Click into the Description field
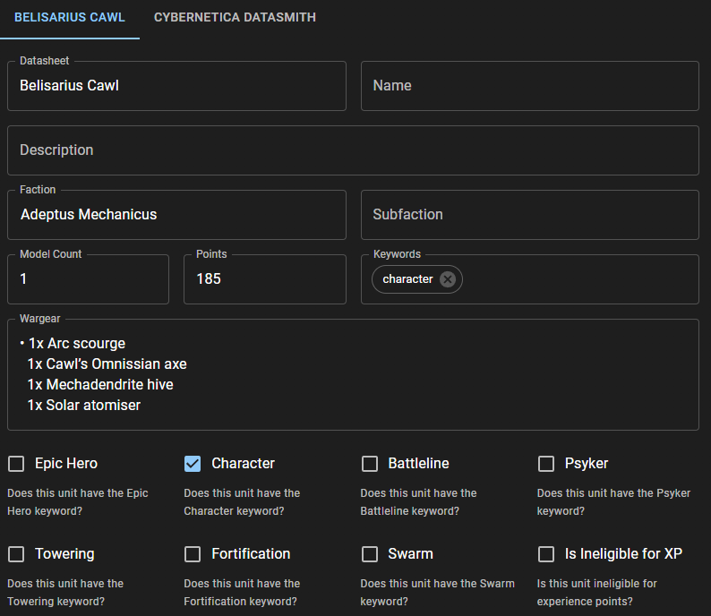The height and width of the screenshot is (616, 711). 353,150
